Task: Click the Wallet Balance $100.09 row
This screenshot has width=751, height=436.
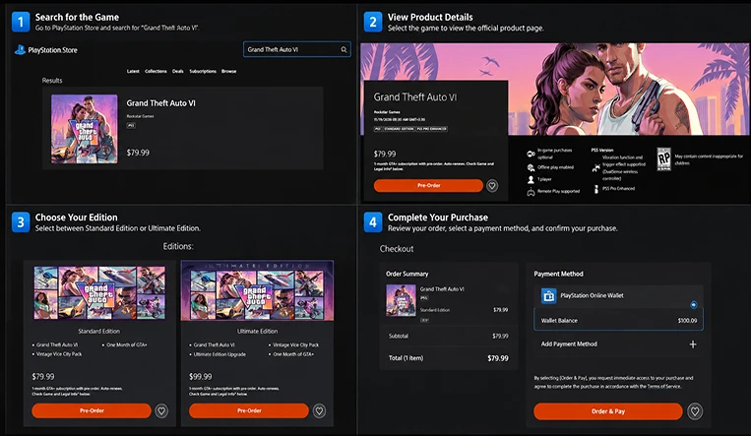Action: pyautogui.click(x=618, y=321)
